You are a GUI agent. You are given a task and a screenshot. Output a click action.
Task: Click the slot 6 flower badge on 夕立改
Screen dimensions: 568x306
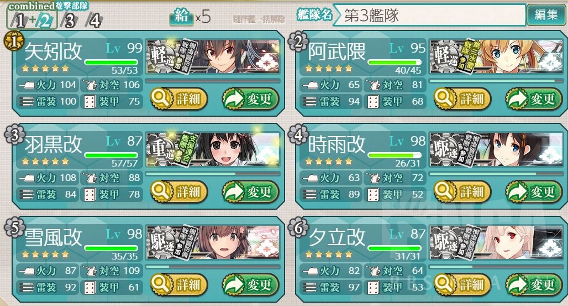pyautogui.click(x=298, y=228)
